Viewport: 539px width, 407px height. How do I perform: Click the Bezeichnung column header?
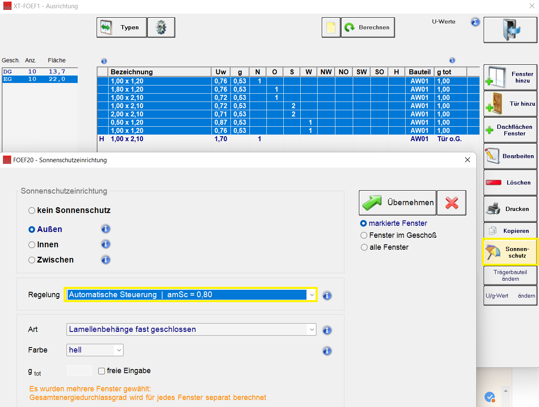[x=160, y=72]
